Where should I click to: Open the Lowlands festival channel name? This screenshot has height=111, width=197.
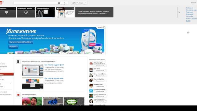99,64
